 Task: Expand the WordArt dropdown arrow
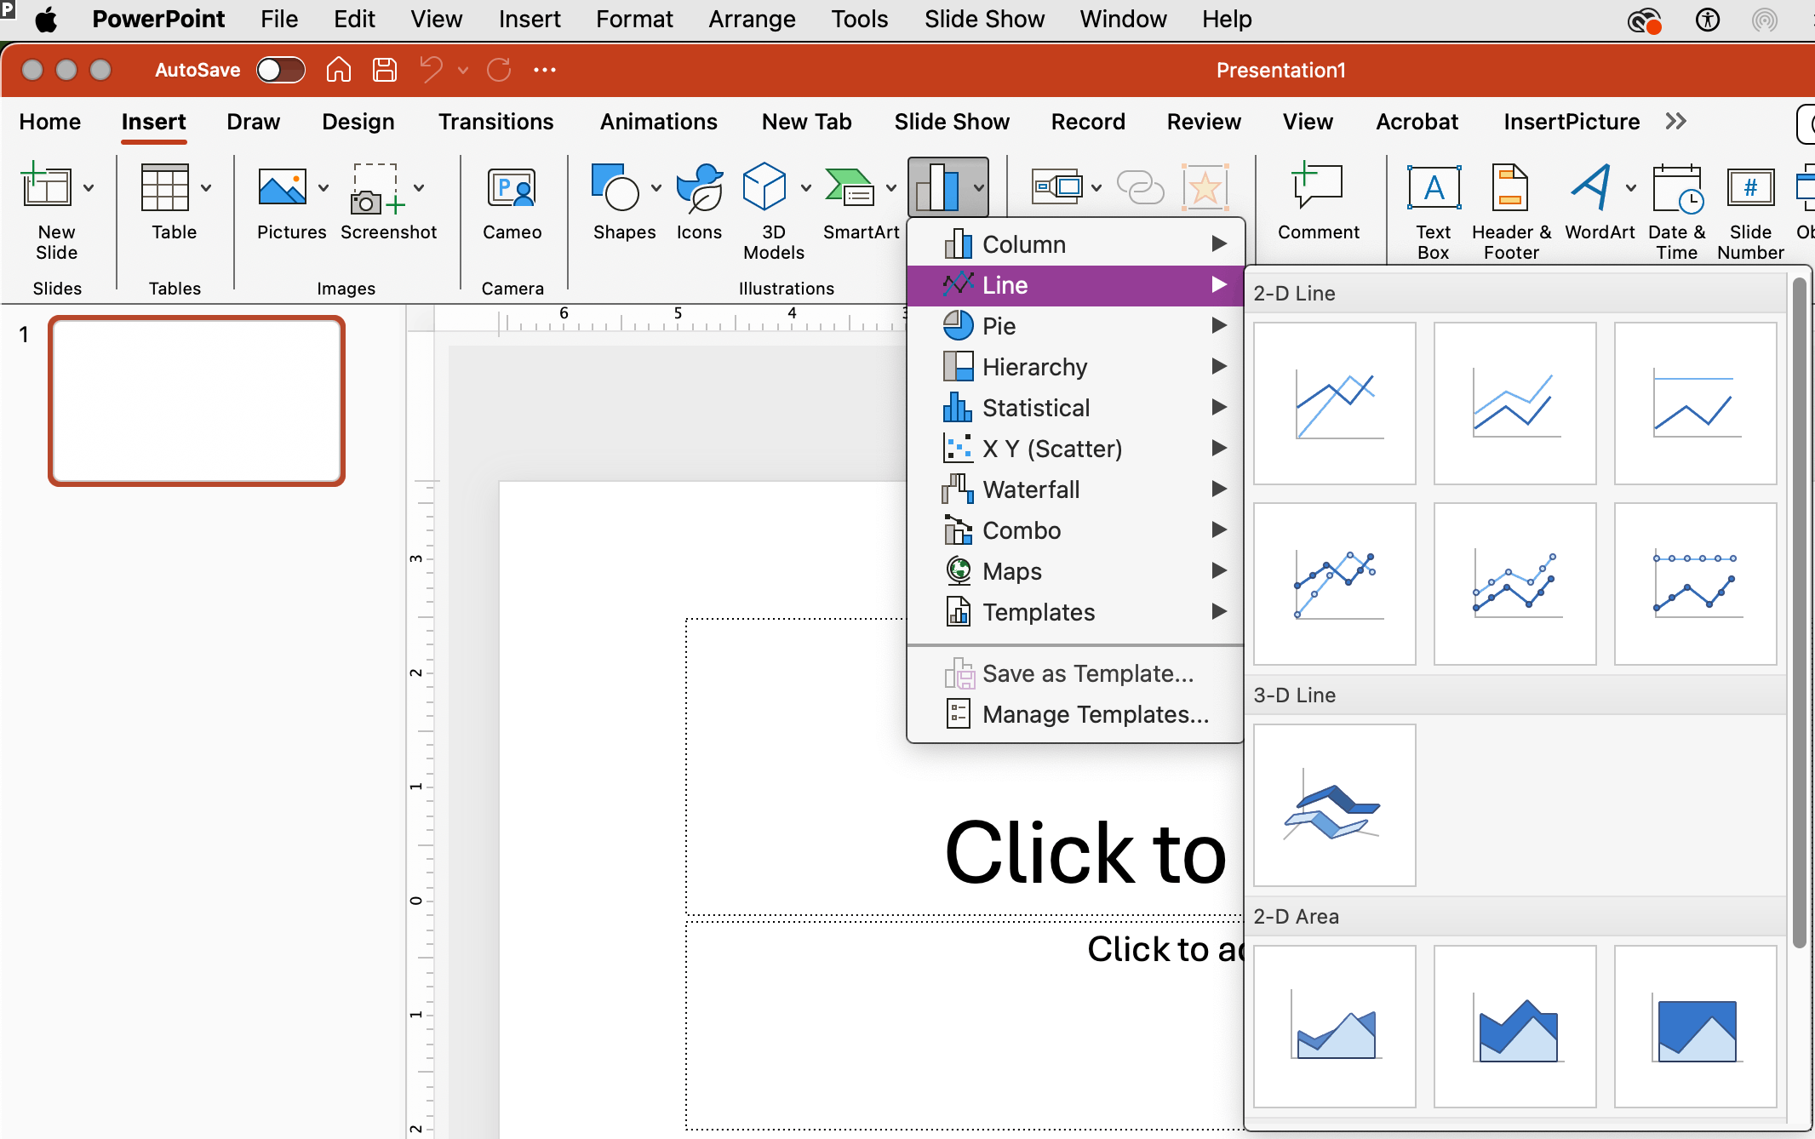coord(1631,187)
